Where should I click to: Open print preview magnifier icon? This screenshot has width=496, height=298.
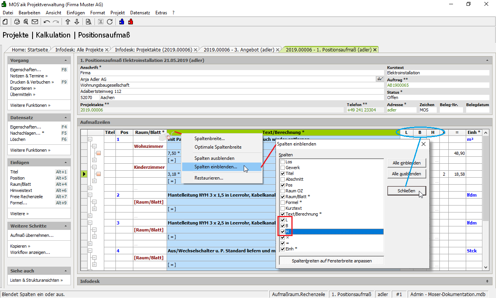tap(26, 22)
